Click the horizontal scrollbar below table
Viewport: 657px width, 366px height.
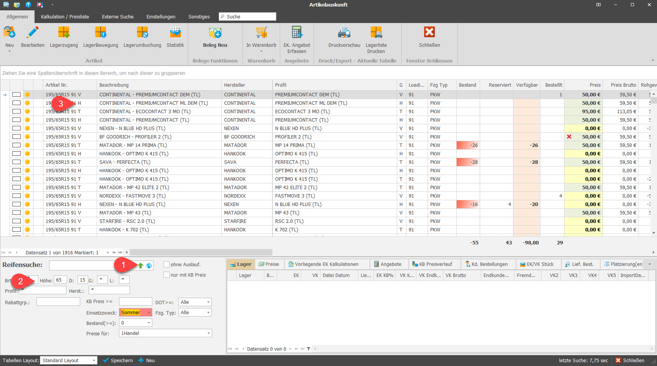(x=201, y=252)
